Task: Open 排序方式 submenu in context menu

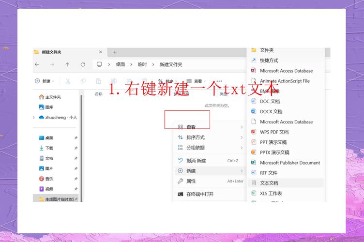Action: (x=210, y=137)
